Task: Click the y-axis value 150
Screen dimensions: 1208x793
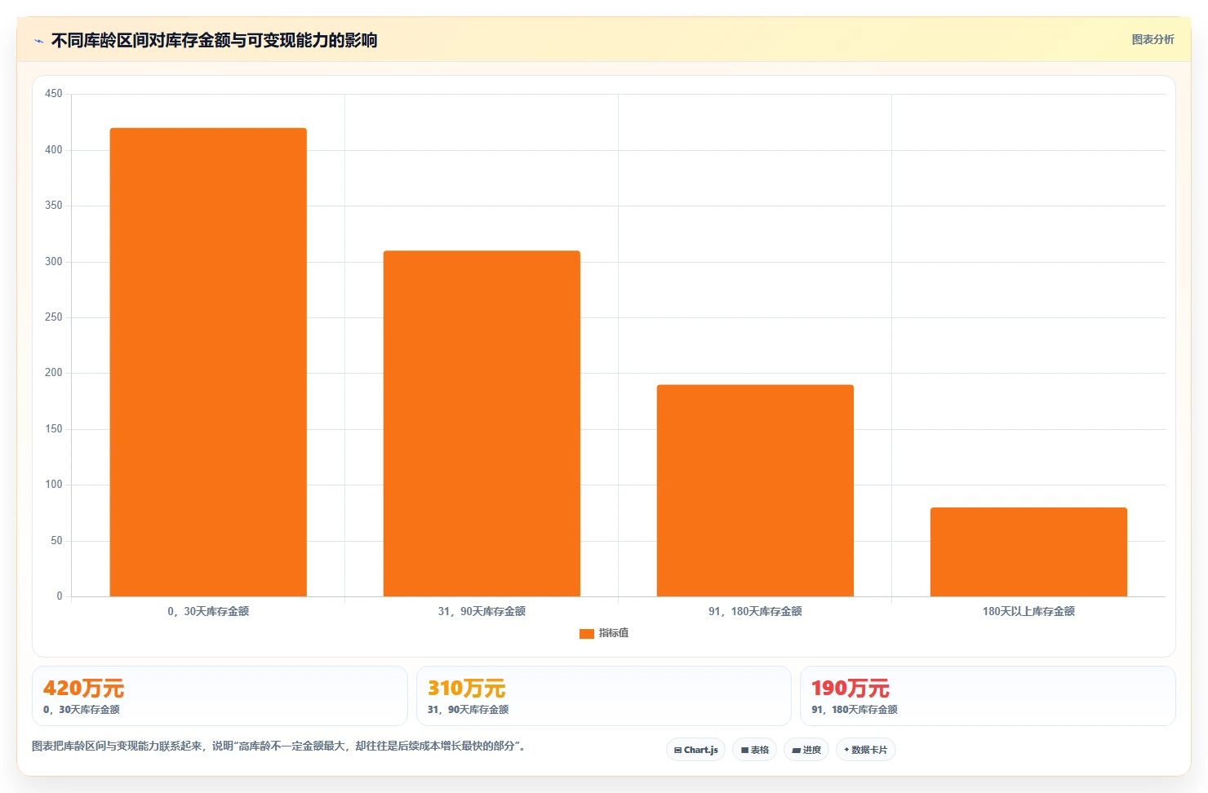Action: pyautogui.click(x=54, y=429)
